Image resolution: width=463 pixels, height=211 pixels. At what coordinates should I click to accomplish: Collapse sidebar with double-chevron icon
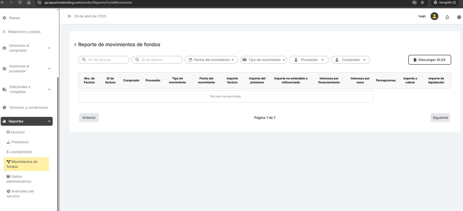click(x=69, y=16)
